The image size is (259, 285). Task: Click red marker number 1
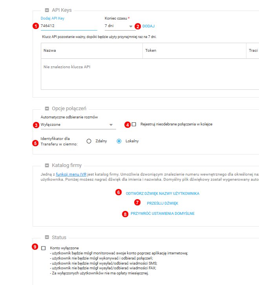[36, 26]
